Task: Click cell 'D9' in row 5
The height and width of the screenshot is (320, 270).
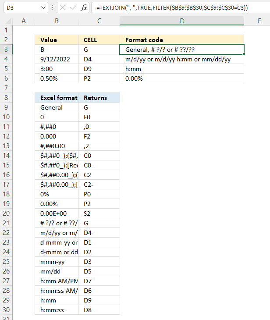Action: pyautogui.click(x=99, y=69)
